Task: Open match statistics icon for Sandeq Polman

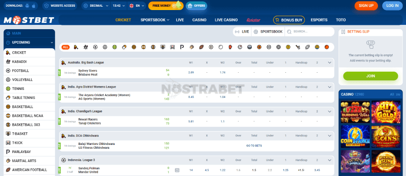Action: coord(177,170)
